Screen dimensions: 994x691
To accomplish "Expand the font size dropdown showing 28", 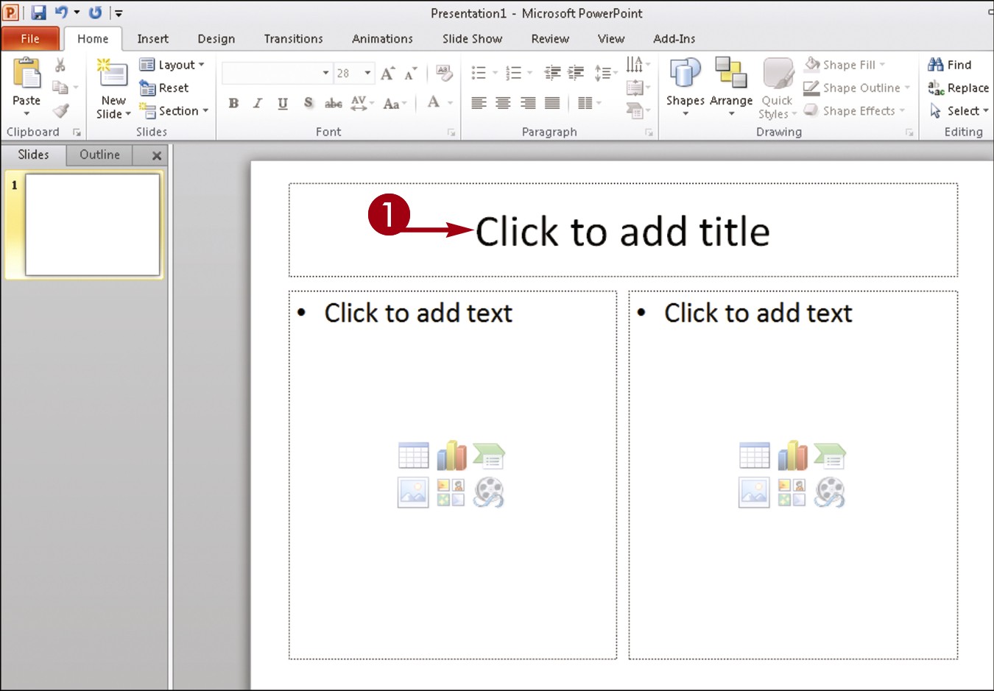I will coord(367,73).
